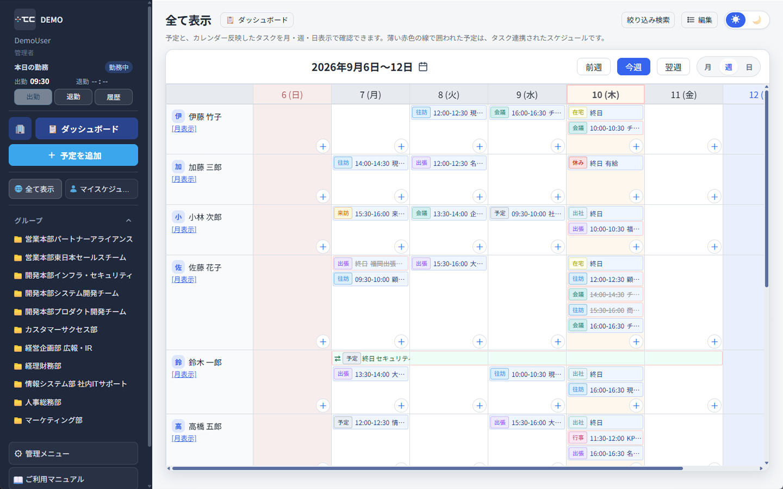This screenshot has width=783, height=489.
Task: Open 終日セキュリティ multi-day event bar
Action: tap(527, 359)
